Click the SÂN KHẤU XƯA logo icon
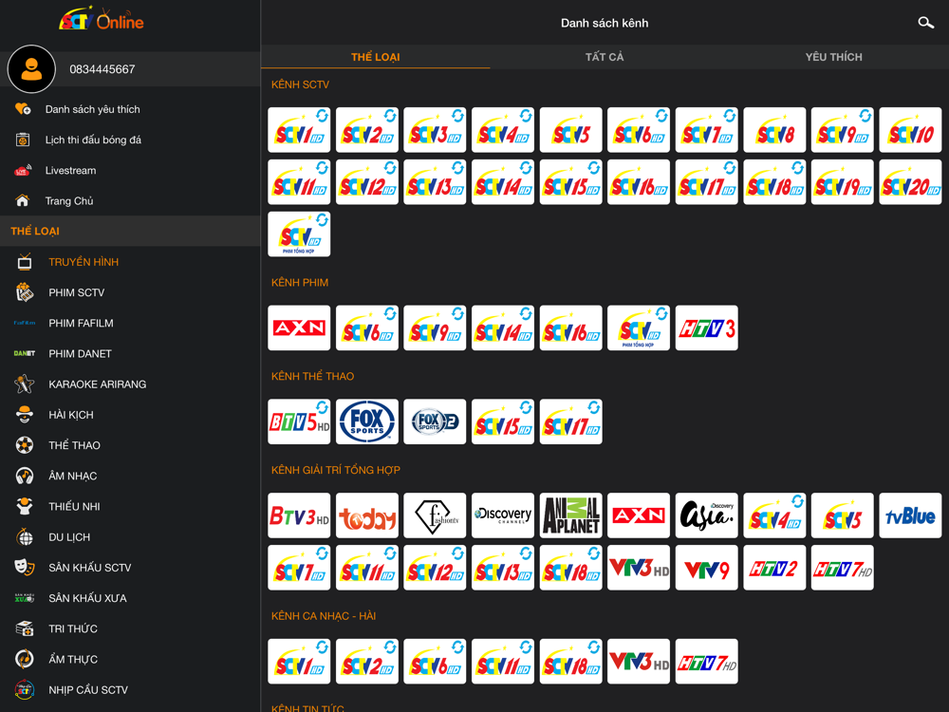 click(x=25, y=597)
